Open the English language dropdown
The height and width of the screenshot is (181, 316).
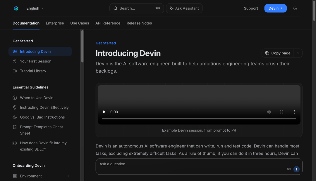35,8
